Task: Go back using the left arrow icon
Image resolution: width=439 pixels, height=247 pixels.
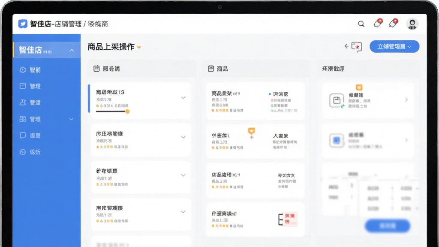Action: coord(346,46)
